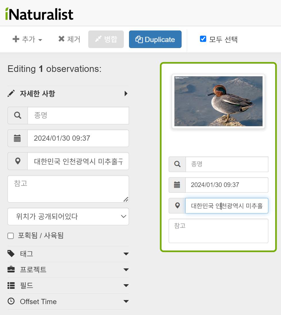Click the calendar icon in left panel
The height and width of the screenshot is (315, 281).
pos(17,138)
